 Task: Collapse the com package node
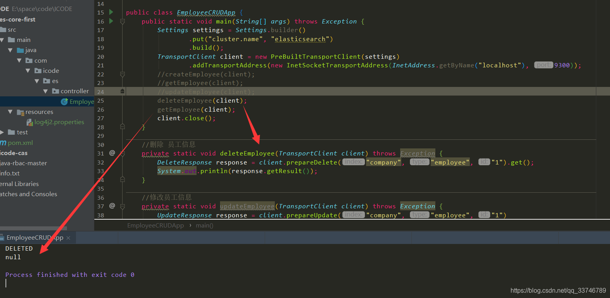point(19,60)
